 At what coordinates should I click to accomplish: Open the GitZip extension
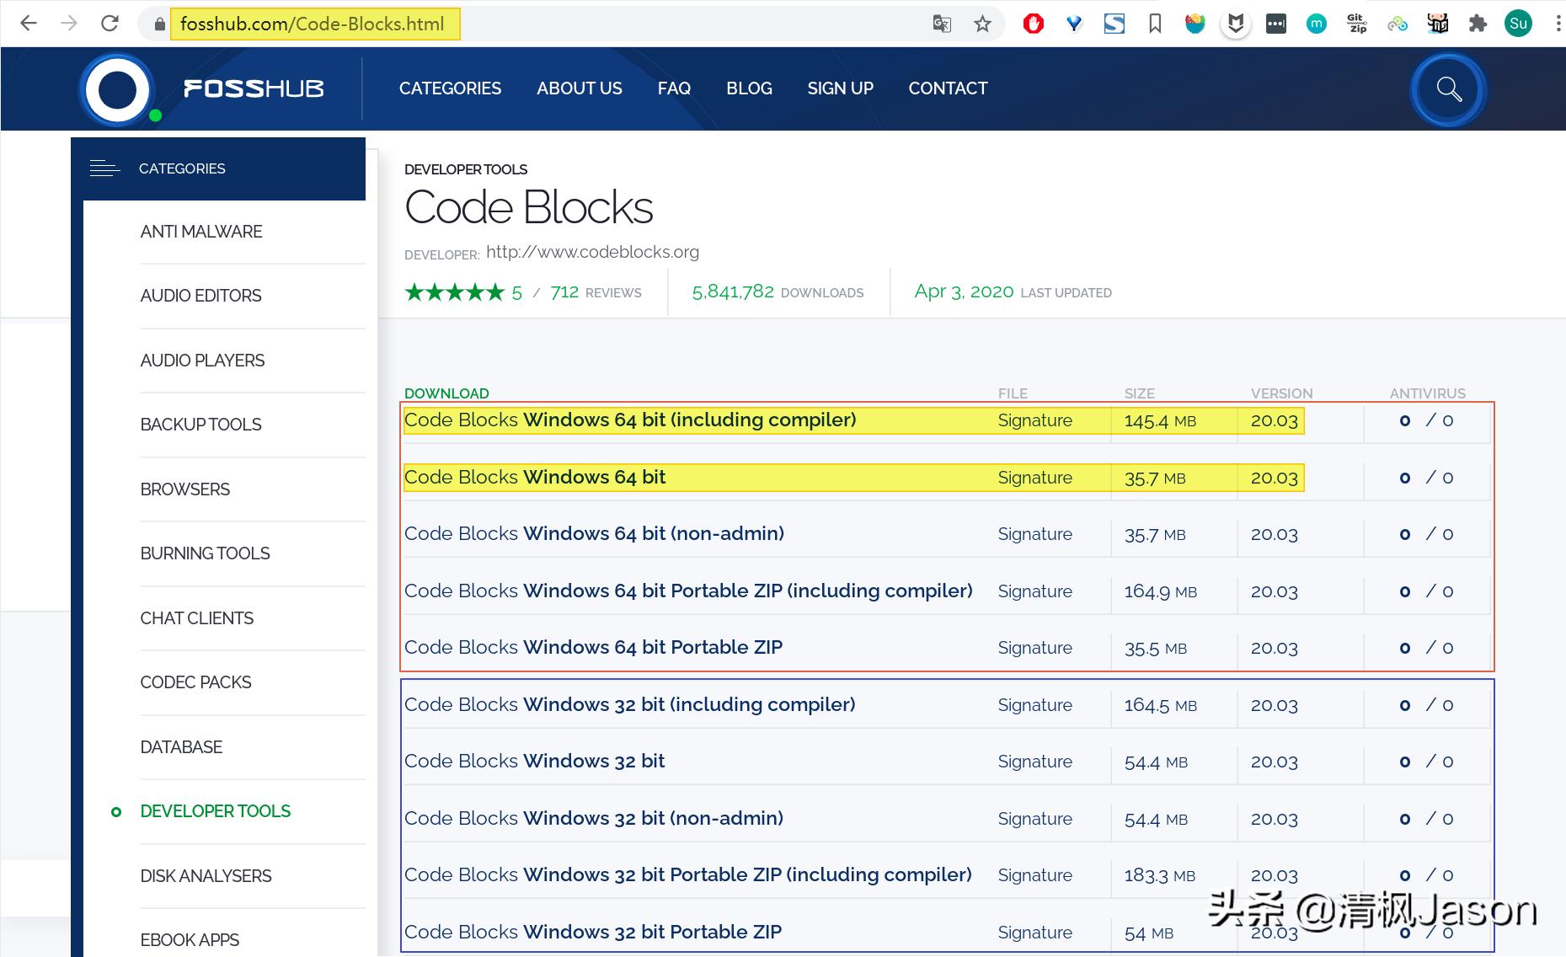coord(1357,23)
